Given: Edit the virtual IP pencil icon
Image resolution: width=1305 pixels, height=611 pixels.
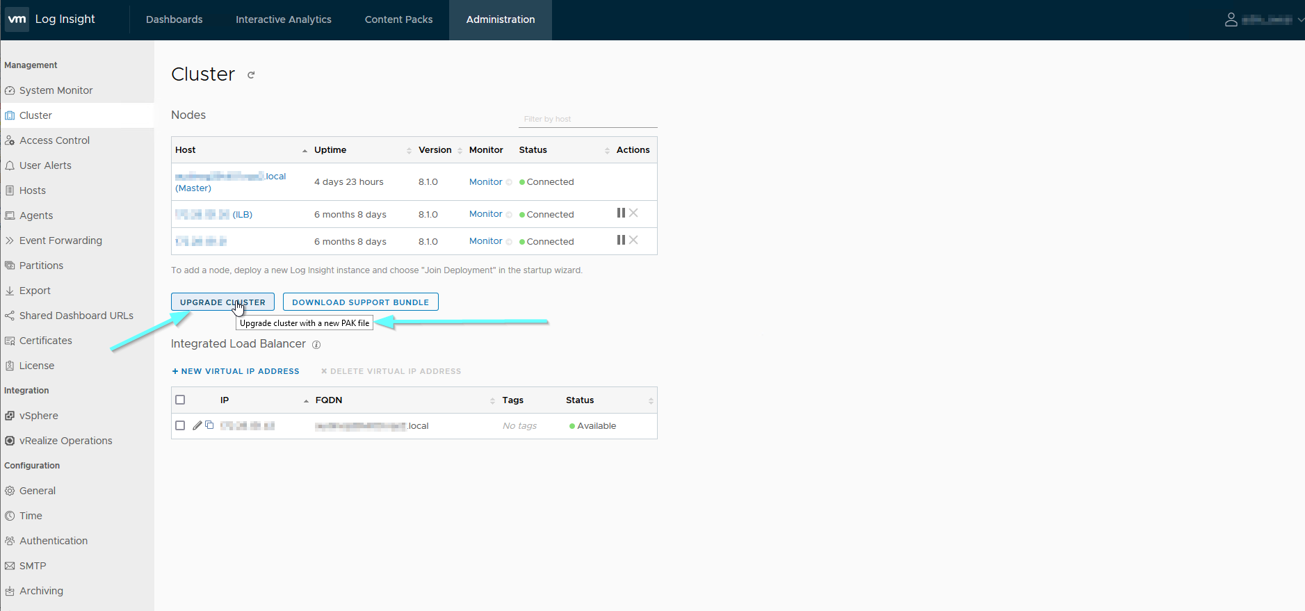Looking at the screenshot, I should point(197,425).
